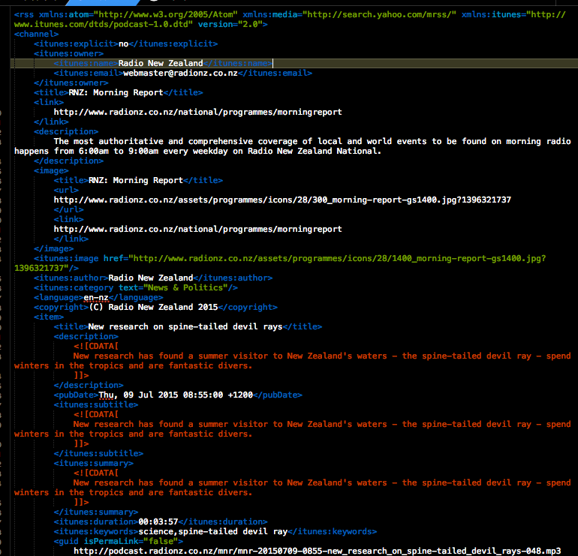Click '(C) Radio New Zealand 2015' copyright text
This screenshot has height=556, width=578.
153,308
